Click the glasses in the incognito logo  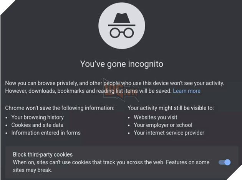point(121,33)
